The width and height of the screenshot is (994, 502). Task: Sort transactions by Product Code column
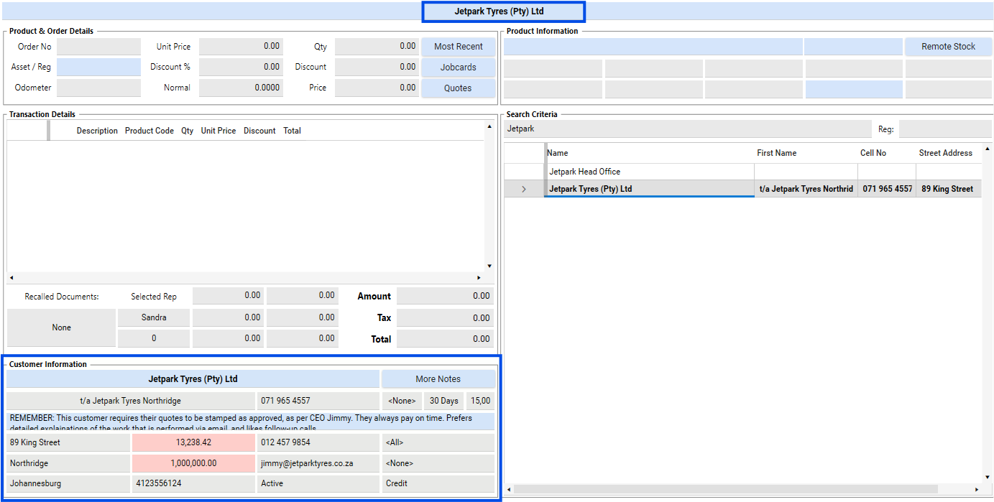coord(149,131)
